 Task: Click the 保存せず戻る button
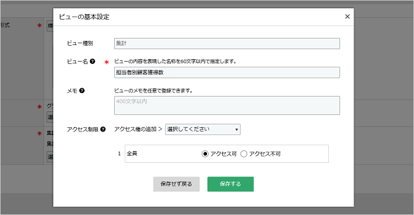click(176, 184)
